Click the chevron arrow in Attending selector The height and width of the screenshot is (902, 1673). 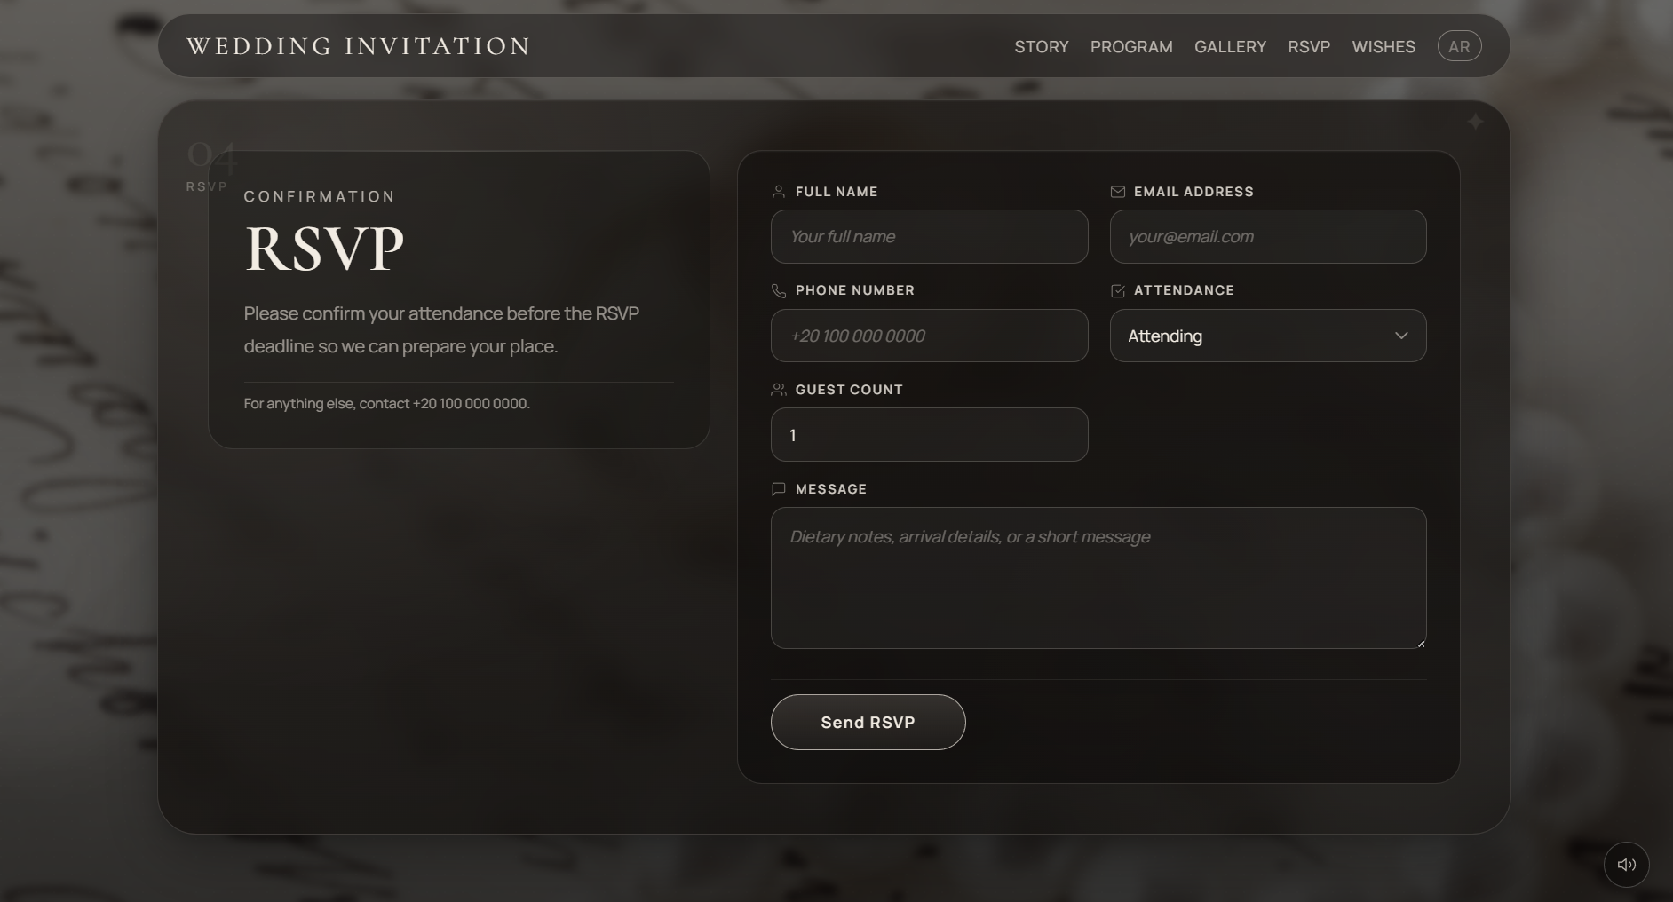tap(1401, 336)
